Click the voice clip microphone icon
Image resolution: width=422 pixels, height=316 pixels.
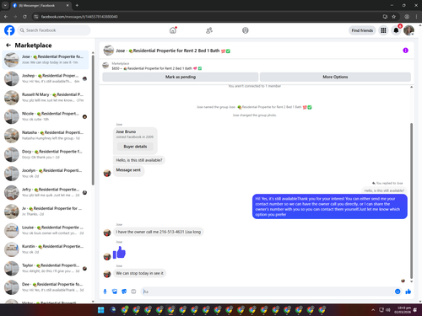pyautogui.click(x=105, y=292)
